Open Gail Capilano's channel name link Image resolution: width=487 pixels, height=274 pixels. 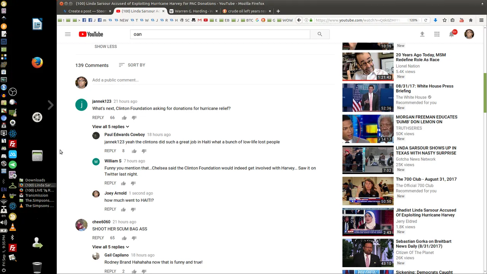pos(116,255)
